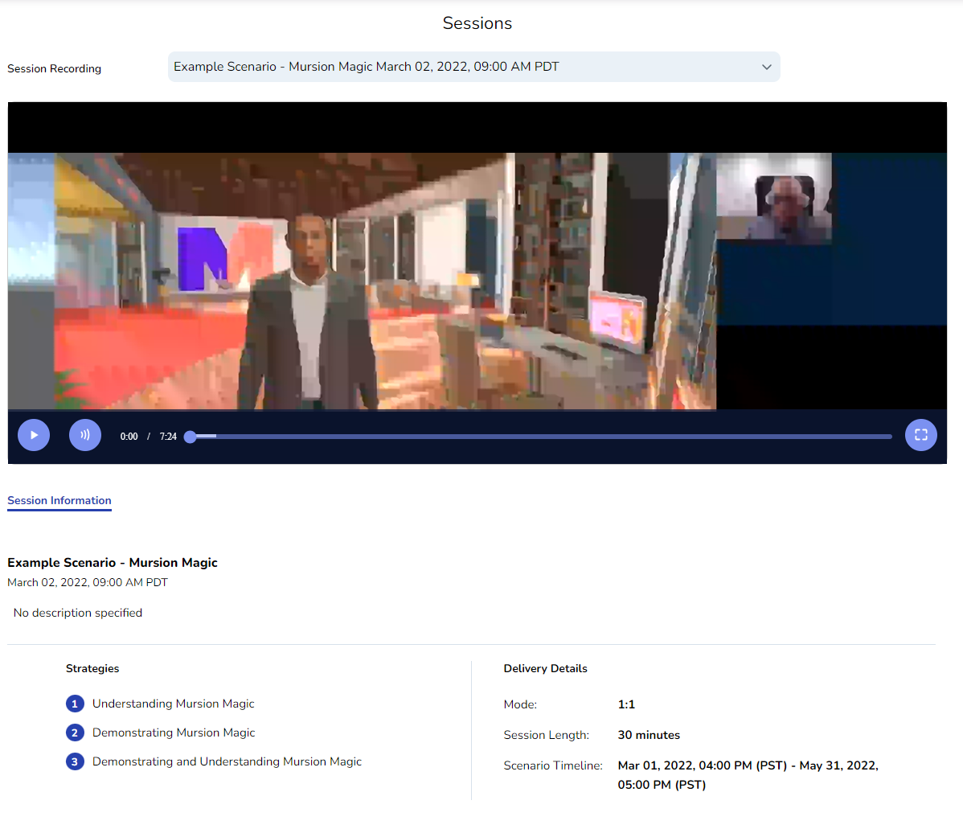Select Demonstrating and Understanding Mursion Magic strategy

click(227, 761)
